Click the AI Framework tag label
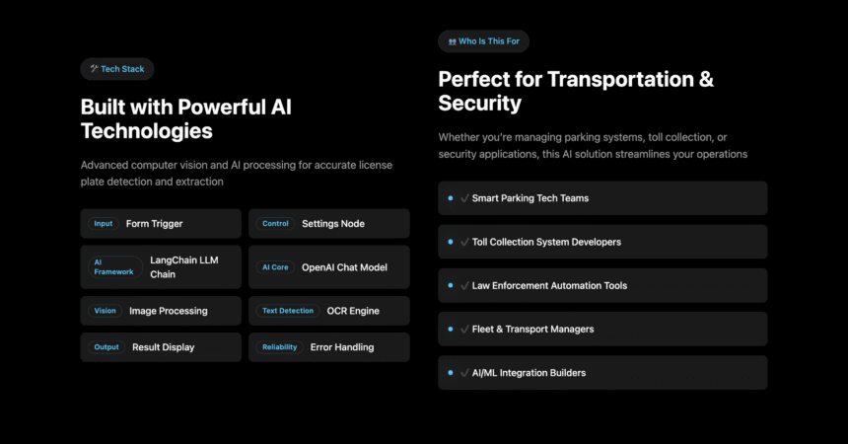Image resolution: width=848 pixels, height=444 pixels. pyautogui.click(x=115, y=267)
